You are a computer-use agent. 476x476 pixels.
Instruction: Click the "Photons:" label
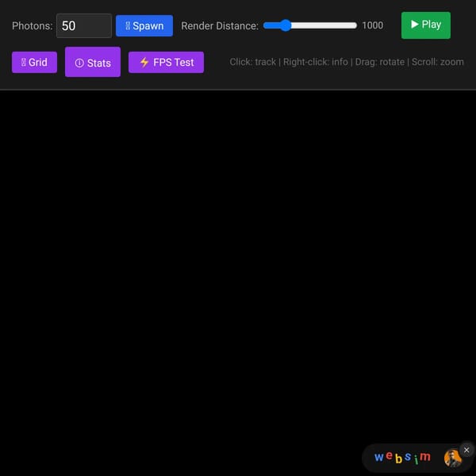pyautogui.click(x=33, y=26)
